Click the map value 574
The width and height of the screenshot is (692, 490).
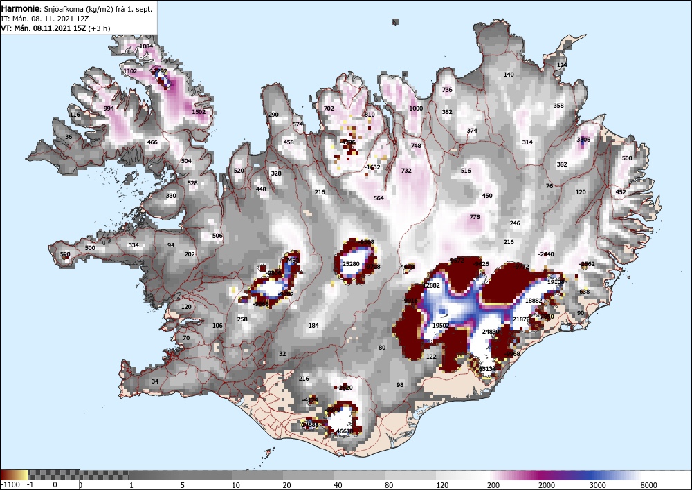298,124
